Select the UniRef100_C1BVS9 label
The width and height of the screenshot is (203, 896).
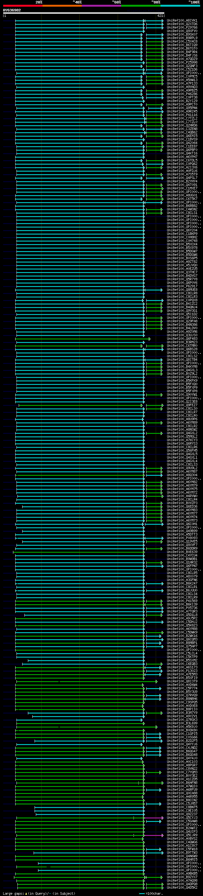(182, 139)
